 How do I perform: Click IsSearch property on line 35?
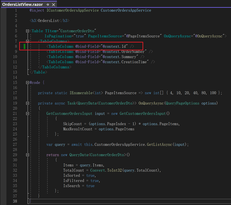[71, 186]
